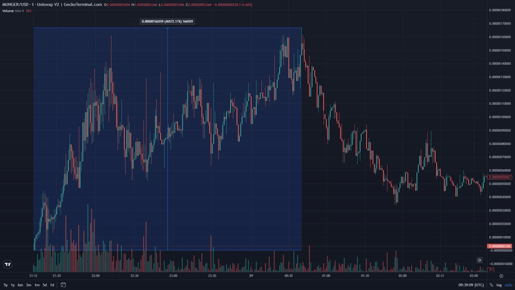Click the TradingView logo in bottom-left corner
Viewport: 515px width, 290px height.
pyautogui.click(x=7, y=264)
